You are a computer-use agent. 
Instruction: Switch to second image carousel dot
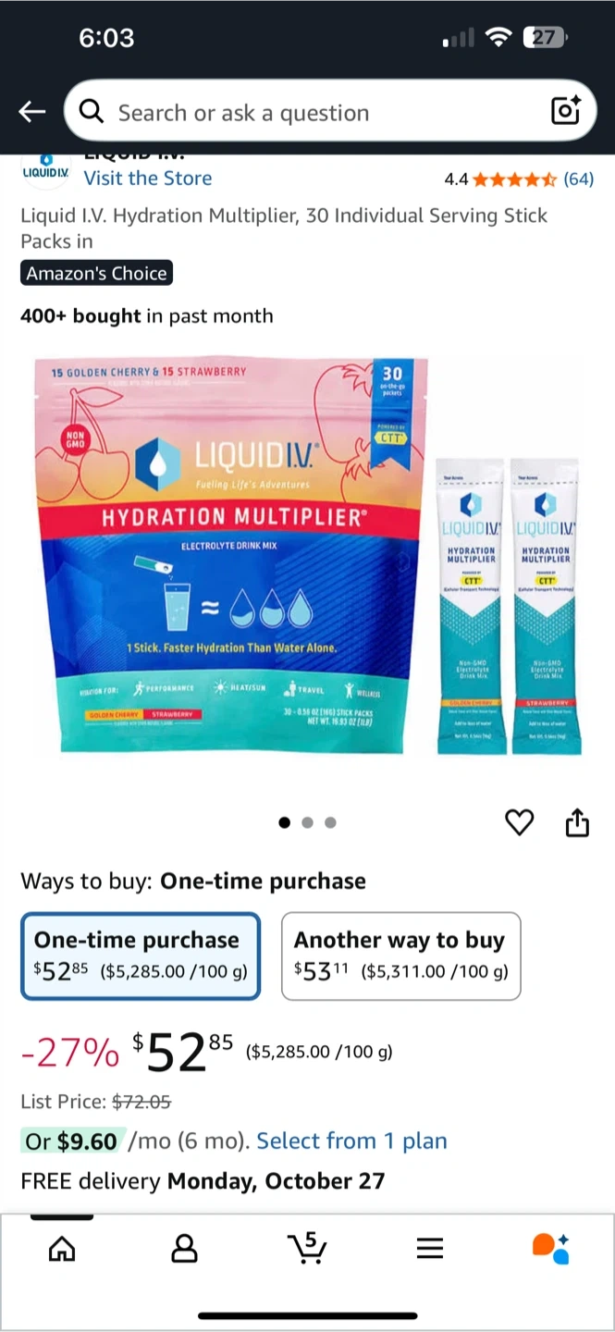point(308,822)
